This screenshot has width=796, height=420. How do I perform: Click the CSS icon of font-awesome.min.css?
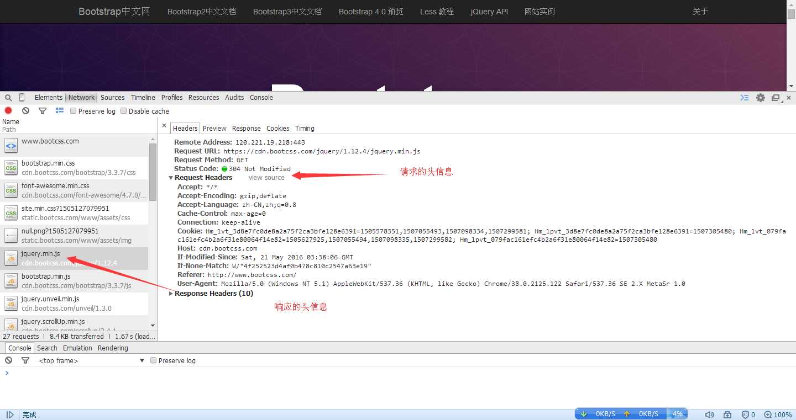11,190
